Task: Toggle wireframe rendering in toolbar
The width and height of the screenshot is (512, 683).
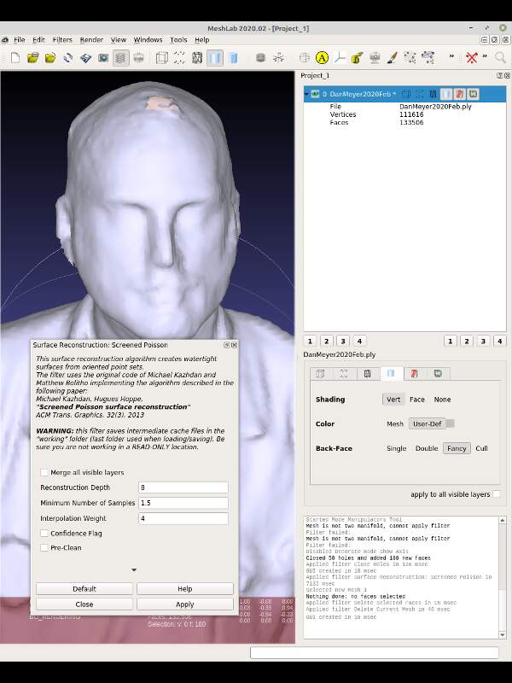Action: point(197,58)
